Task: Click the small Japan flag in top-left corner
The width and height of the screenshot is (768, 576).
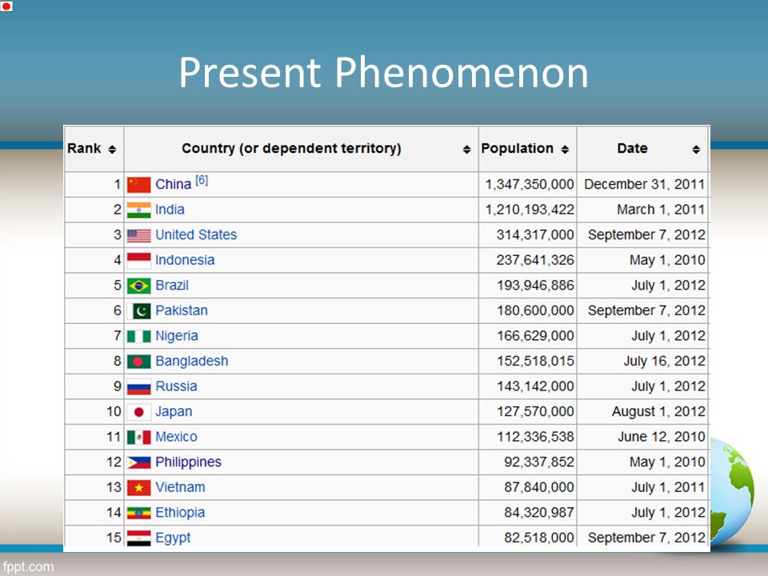Action: (6, 6)
